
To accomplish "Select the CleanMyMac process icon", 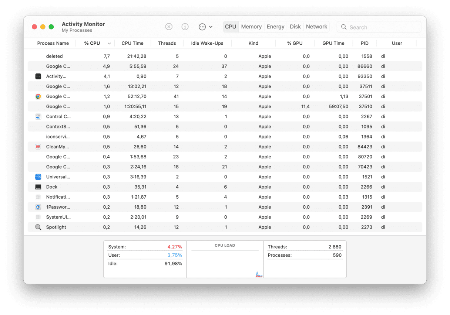I will [38, 147].
